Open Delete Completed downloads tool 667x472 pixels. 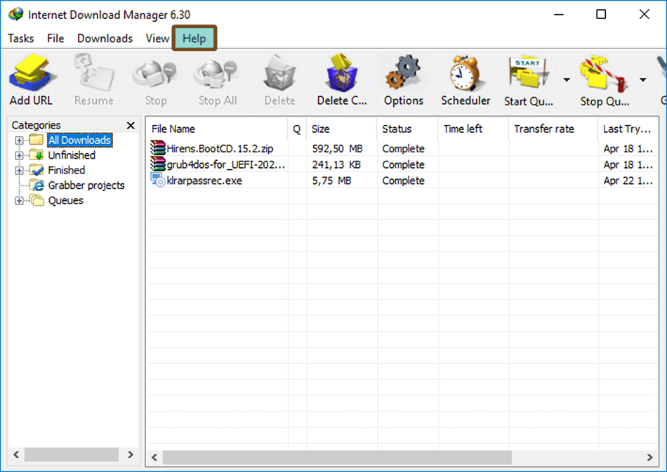coord(341,77)
